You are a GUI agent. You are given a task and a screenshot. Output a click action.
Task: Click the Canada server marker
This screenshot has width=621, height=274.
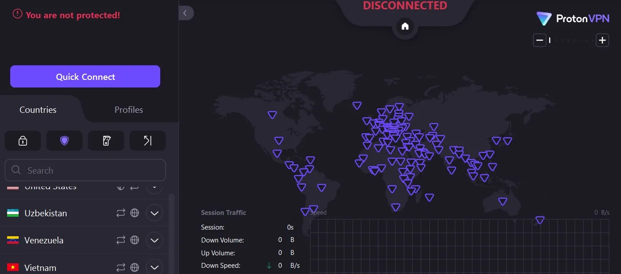pyautogui.click(x=272, y=115)
